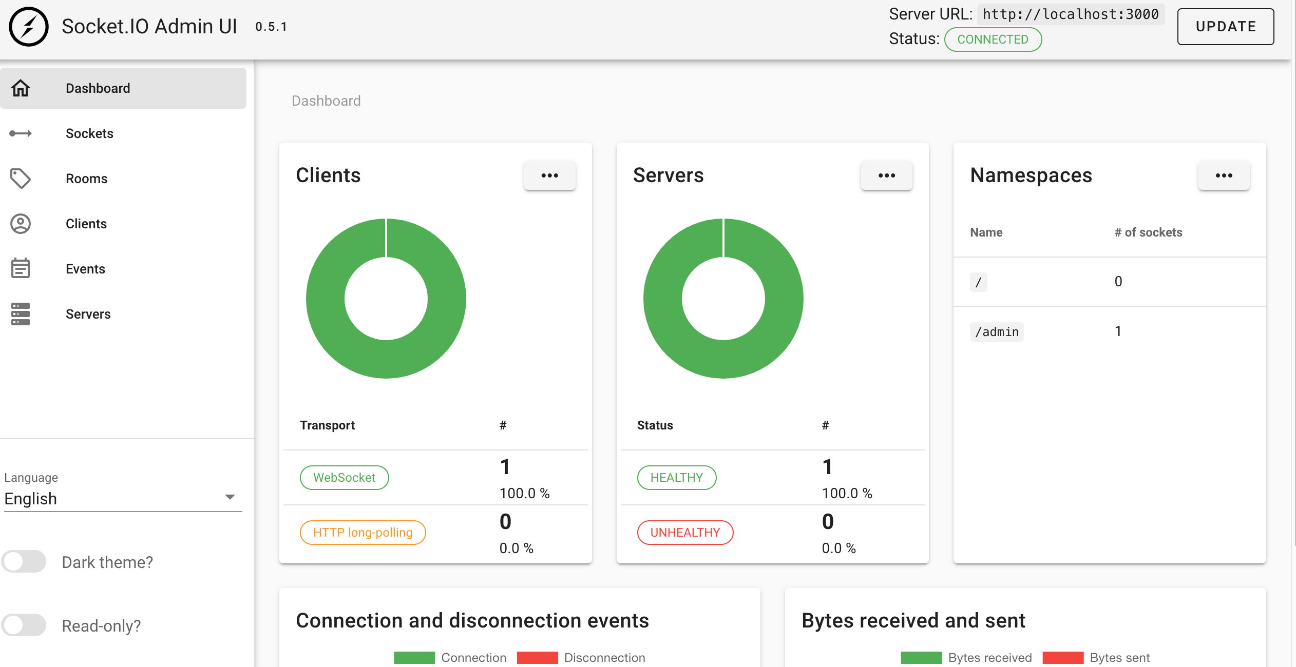This screenshot has height=667, width=1296.
Task: Click the Events calendar icon
Action: point(21,268)
